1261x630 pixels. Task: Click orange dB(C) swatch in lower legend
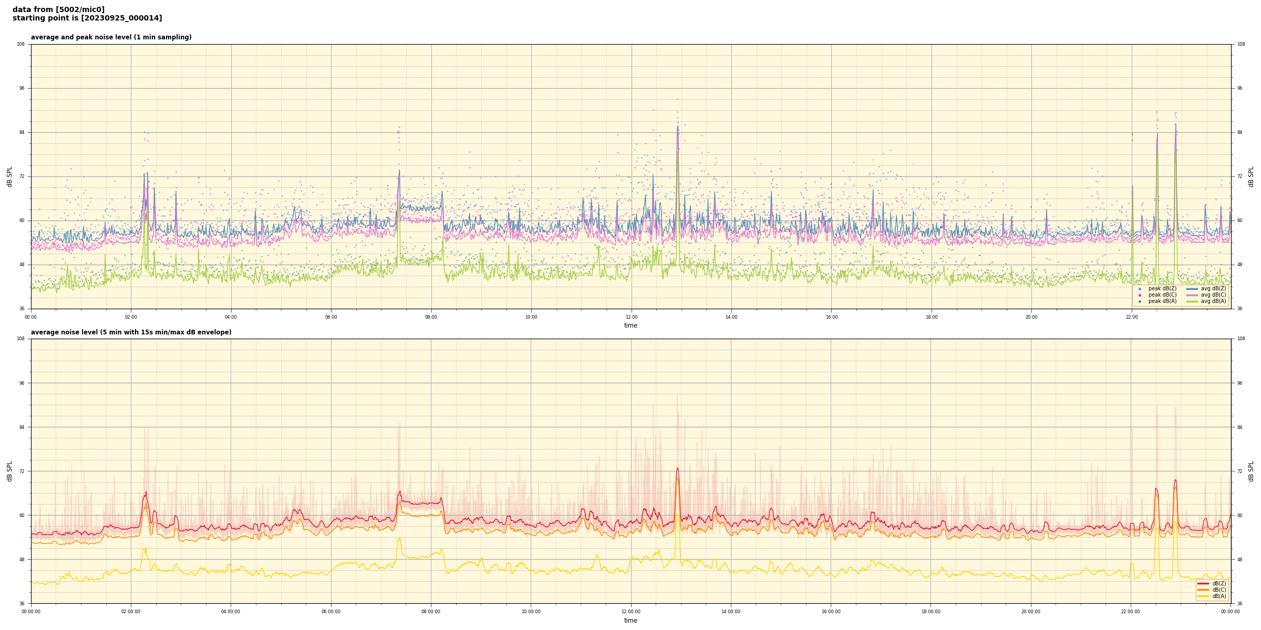tap(1203, 590)
